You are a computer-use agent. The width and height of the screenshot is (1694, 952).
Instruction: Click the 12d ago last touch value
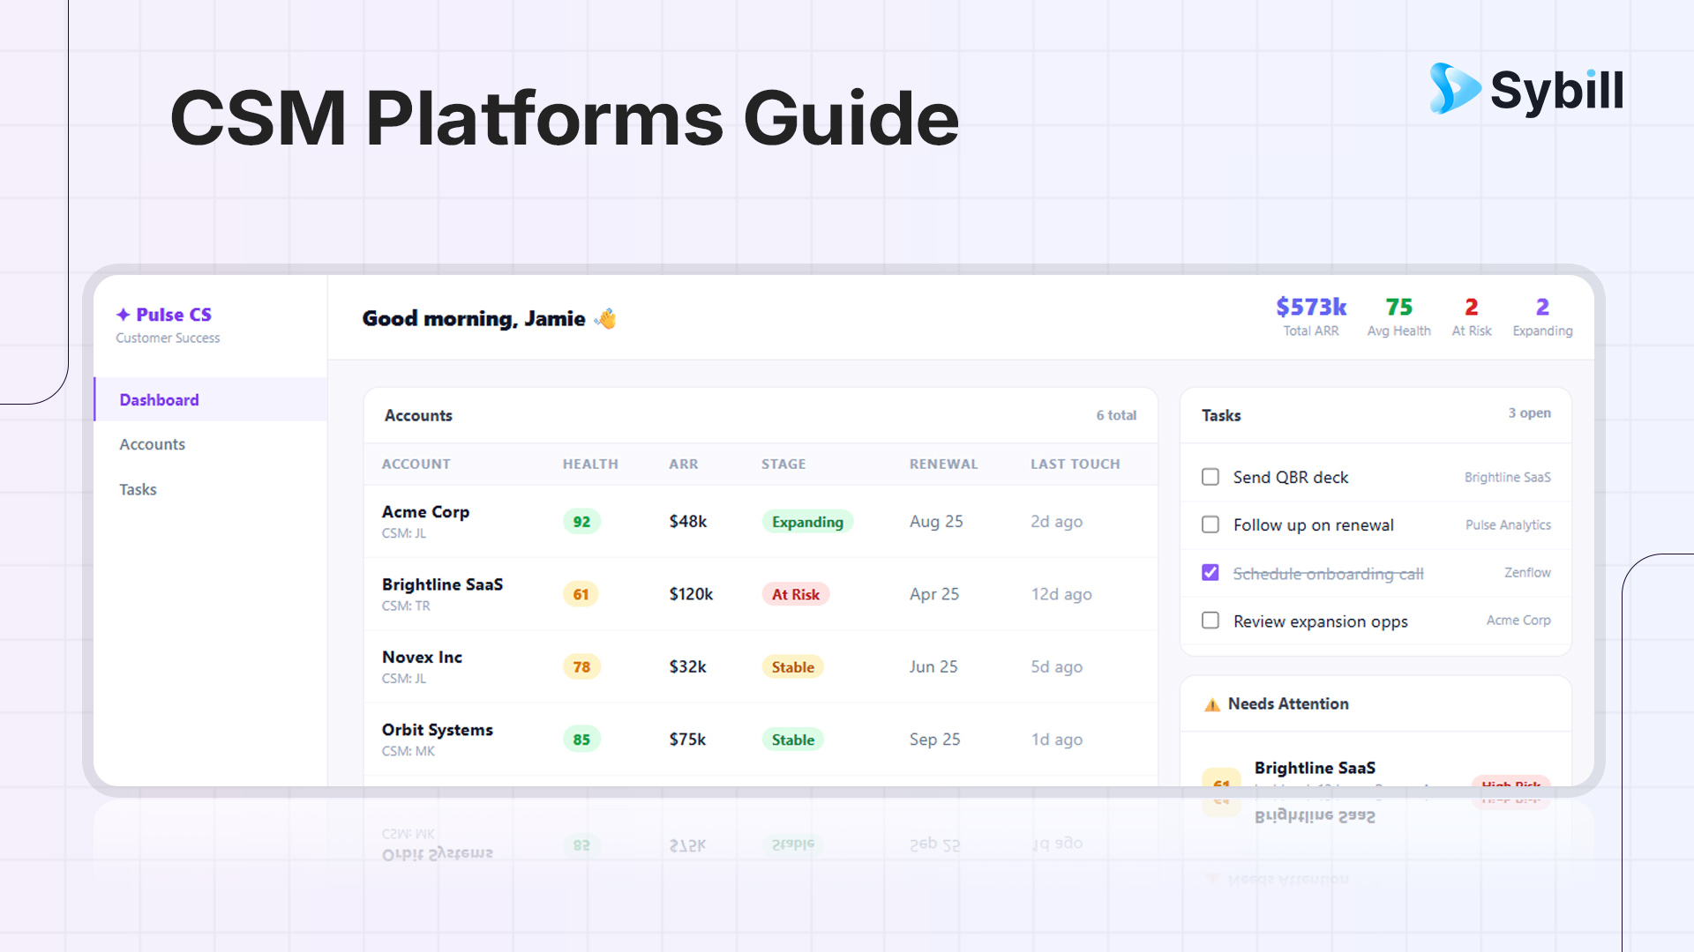tap(1061, 594)
